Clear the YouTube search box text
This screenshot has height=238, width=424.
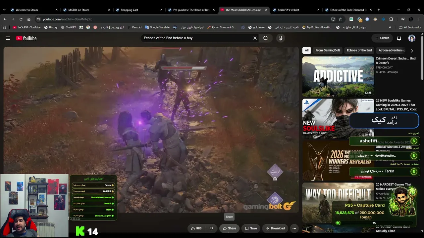tap(255, 38)
